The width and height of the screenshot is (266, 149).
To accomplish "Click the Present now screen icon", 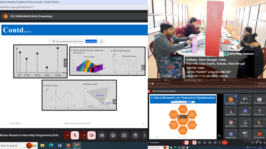I will click(124, 135).
